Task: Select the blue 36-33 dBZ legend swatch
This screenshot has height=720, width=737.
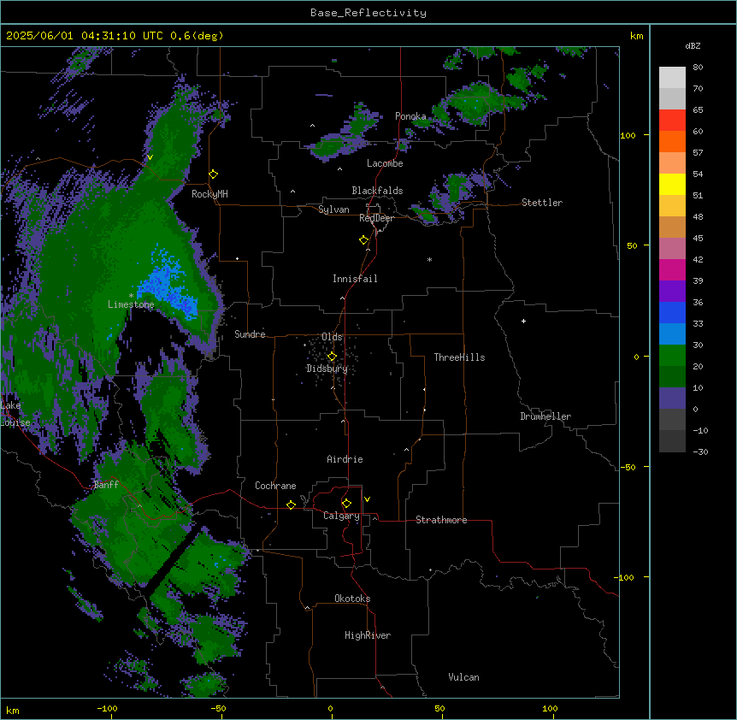Action: (x=672, y=312)
